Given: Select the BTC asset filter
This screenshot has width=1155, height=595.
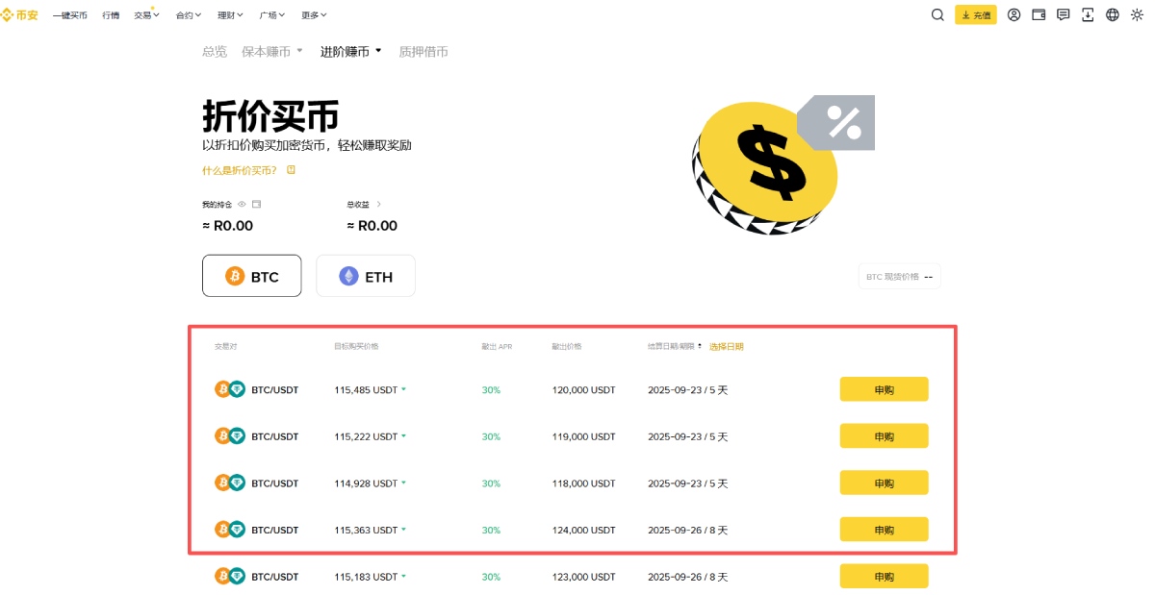Looking at the screenshot, I should (x=251, y=276).
